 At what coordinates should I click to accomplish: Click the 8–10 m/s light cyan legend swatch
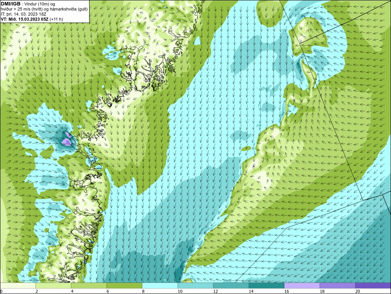click(x=160, y=285)
